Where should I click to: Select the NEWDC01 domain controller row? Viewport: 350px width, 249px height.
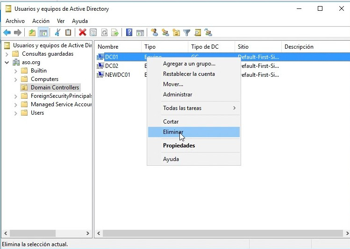tap(117, 74)
